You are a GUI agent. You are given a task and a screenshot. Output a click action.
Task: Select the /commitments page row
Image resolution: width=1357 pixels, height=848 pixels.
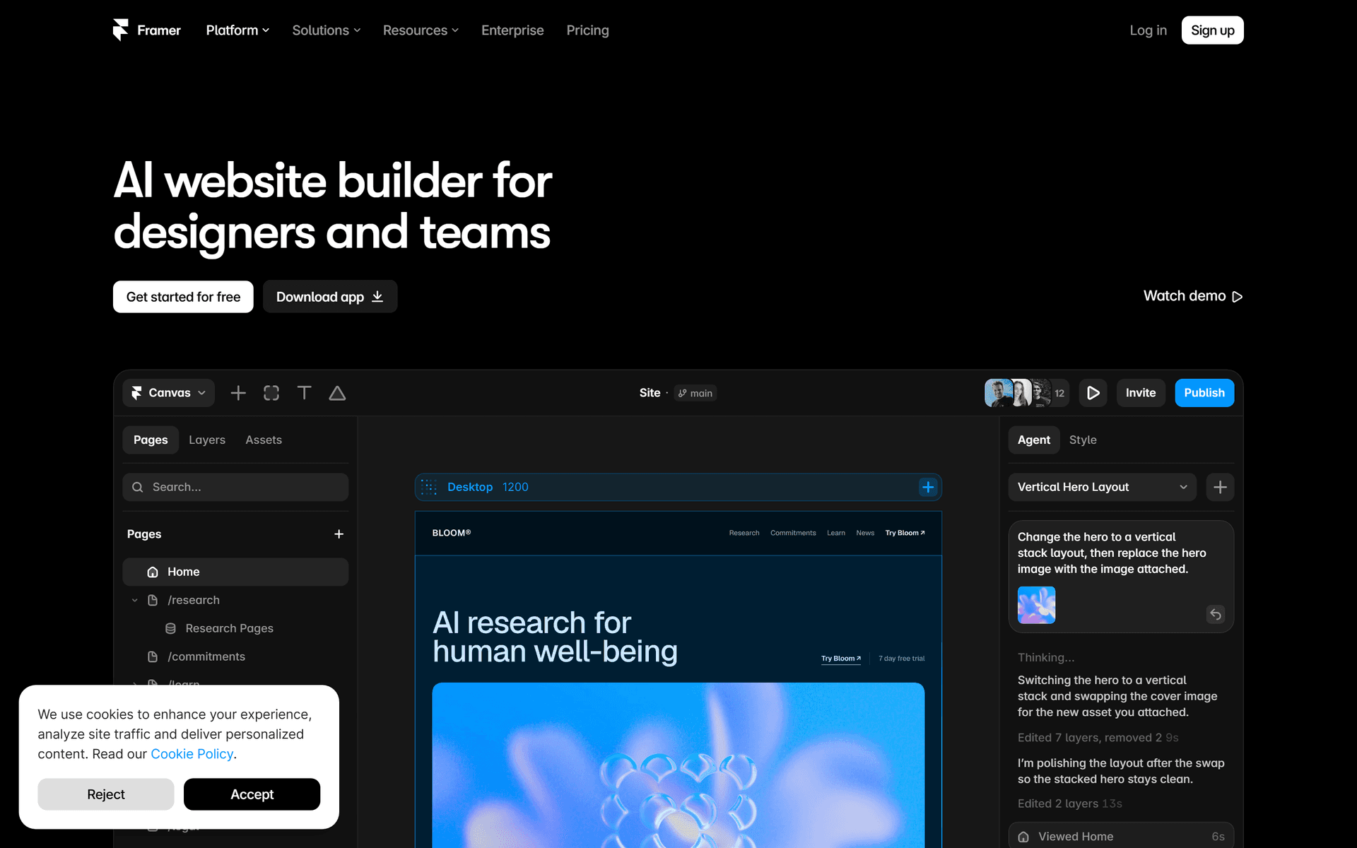click(235, 656)
